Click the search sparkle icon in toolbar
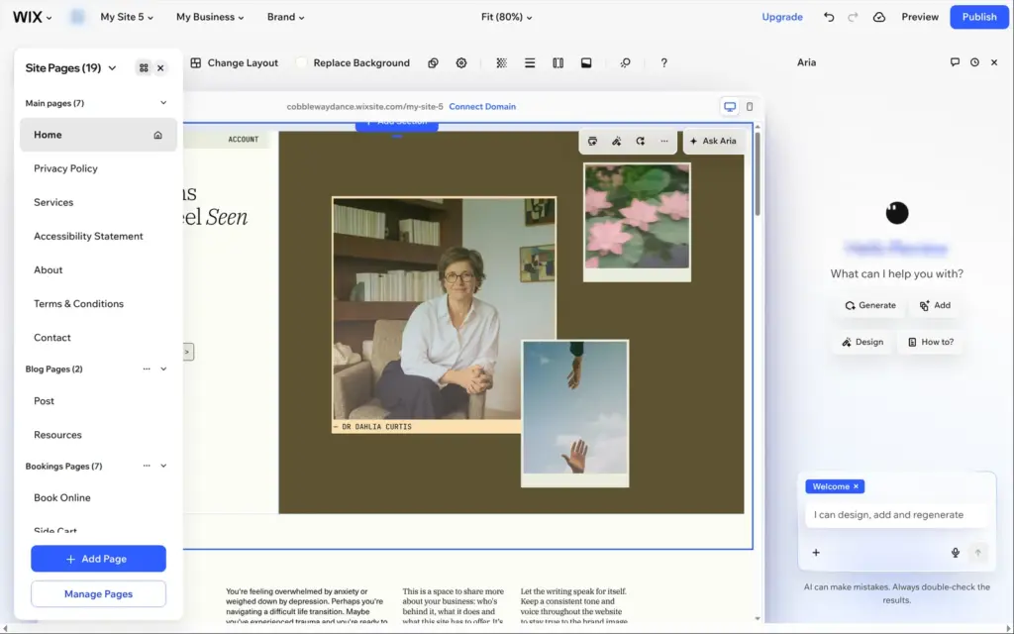 pyautogui.click(x=625, y=62)
